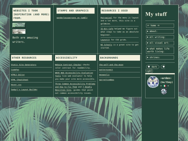This screenshot has height=141, width=188.
Task: Expand 'what makes life worth living:'
Action: (x=160, y=50)
